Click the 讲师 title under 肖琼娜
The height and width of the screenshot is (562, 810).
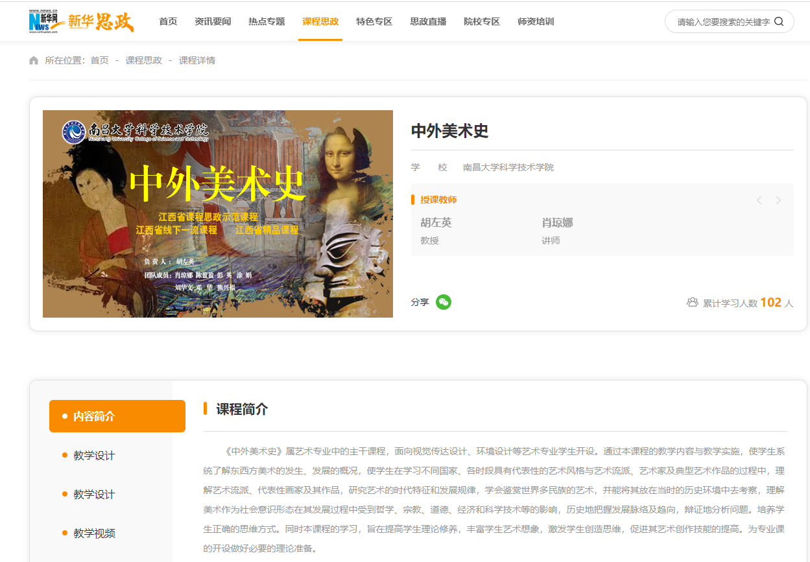[x=551, y=240]
